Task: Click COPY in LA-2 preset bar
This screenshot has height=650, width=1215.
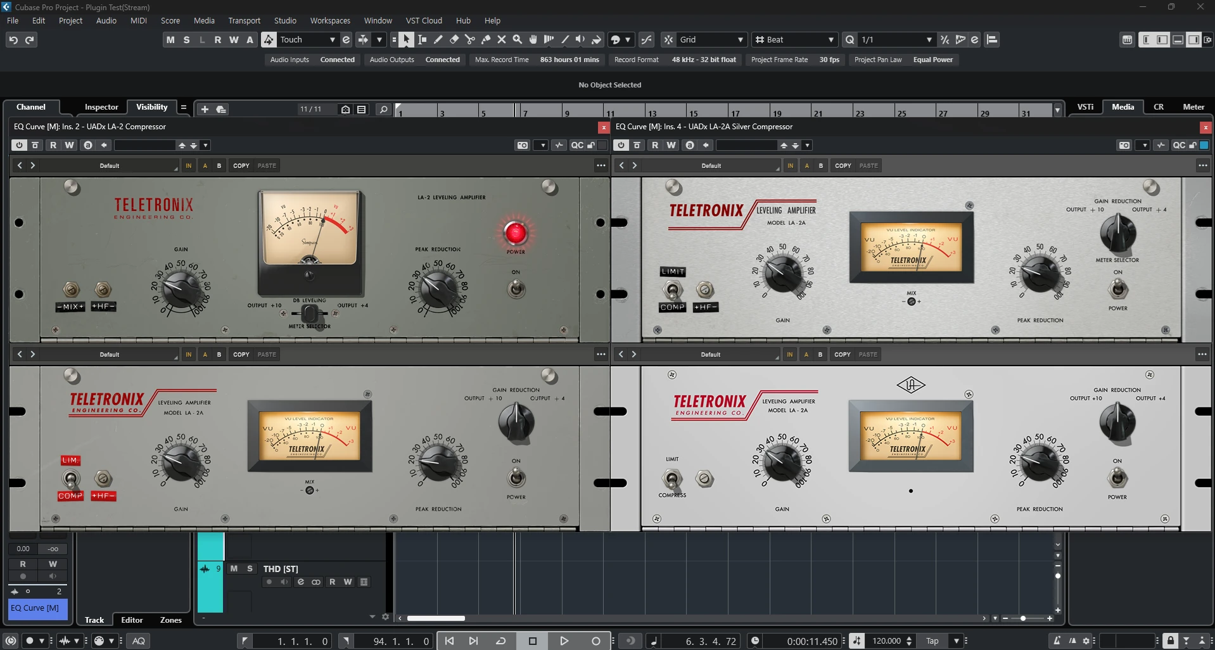Action: 241,165
